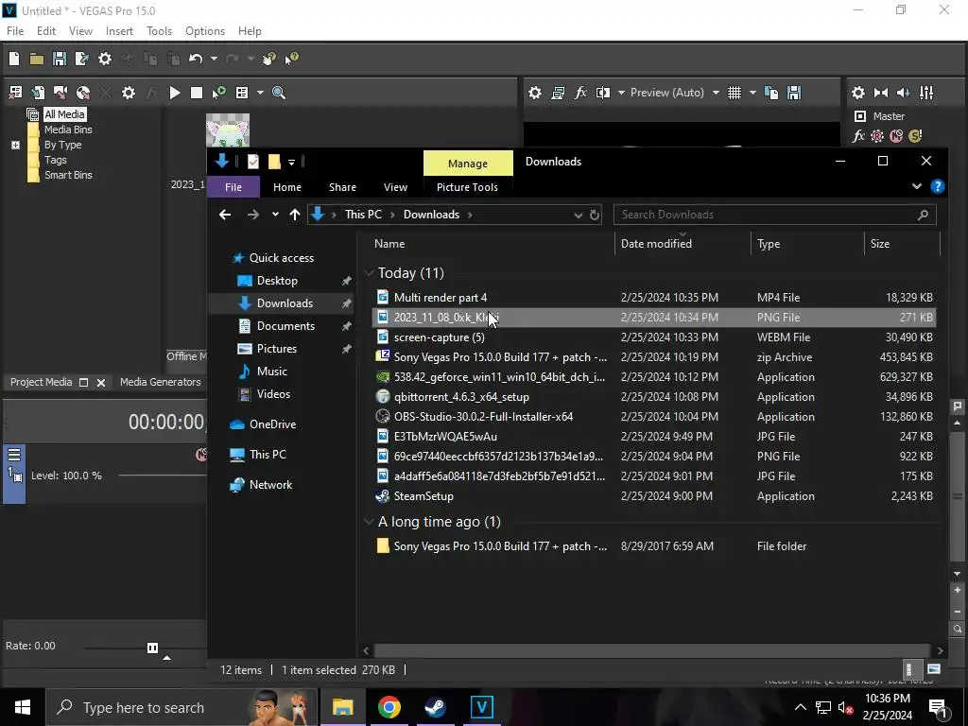968x726 pixels.
Task: Toggle Split Screen View in preview
Action: click(602, 93)
